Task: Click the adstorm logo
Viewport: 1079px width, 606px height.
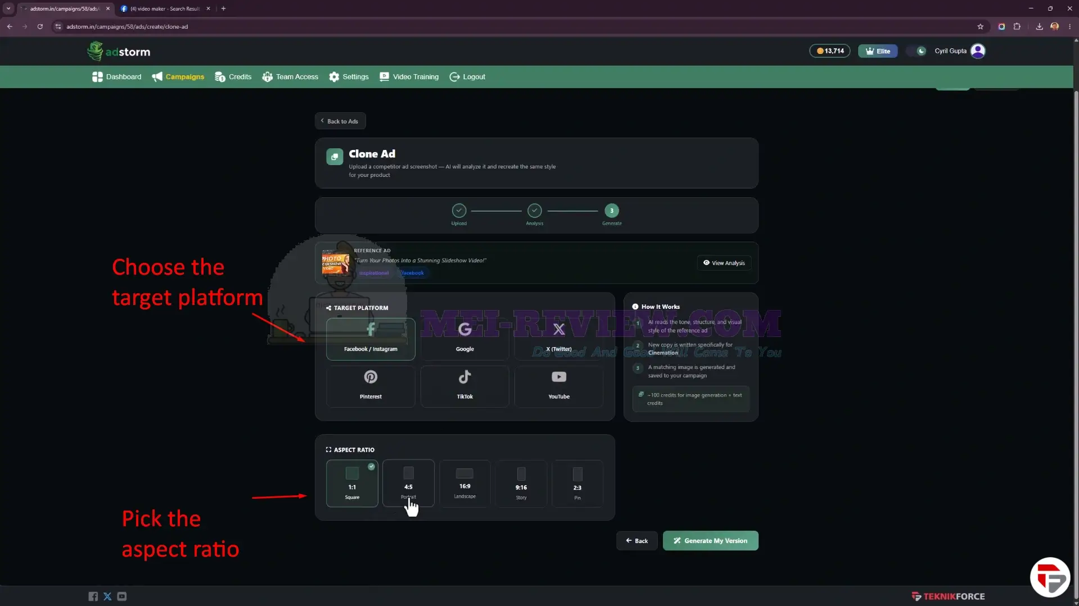Action: (x=119, y=51)
